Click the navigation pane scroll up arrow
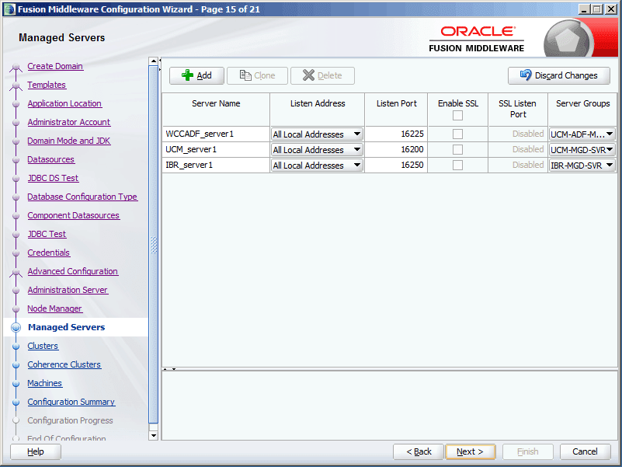 click(x=154, y=61)
